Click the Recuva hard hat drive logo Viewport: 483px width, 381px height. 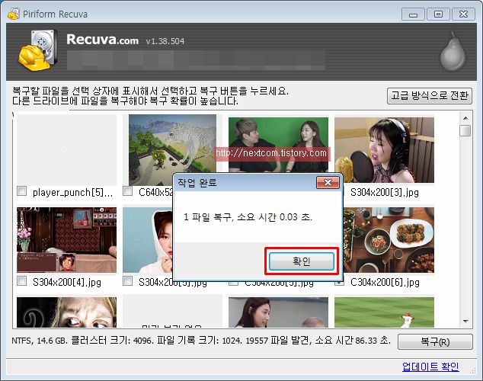tap(37, 50)
